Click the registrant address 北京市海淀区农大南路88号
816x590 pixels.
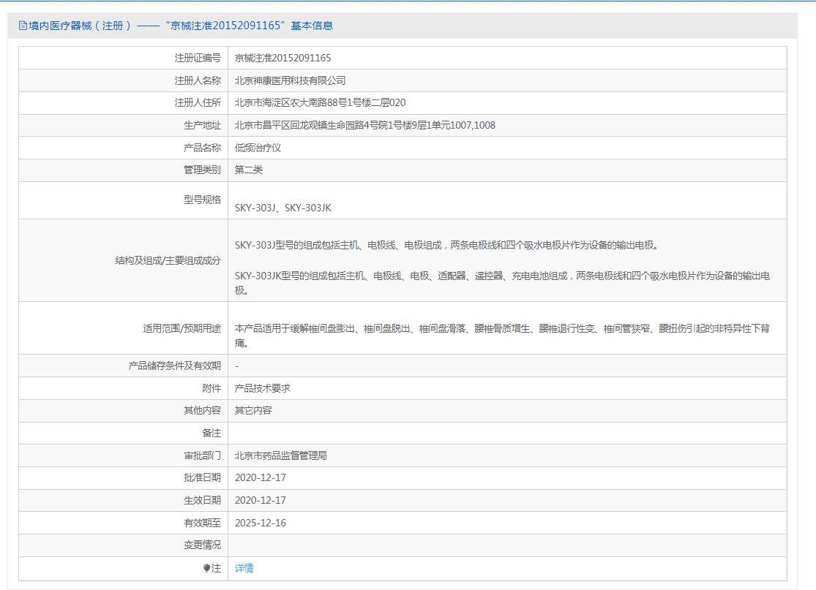pos(320,103)
